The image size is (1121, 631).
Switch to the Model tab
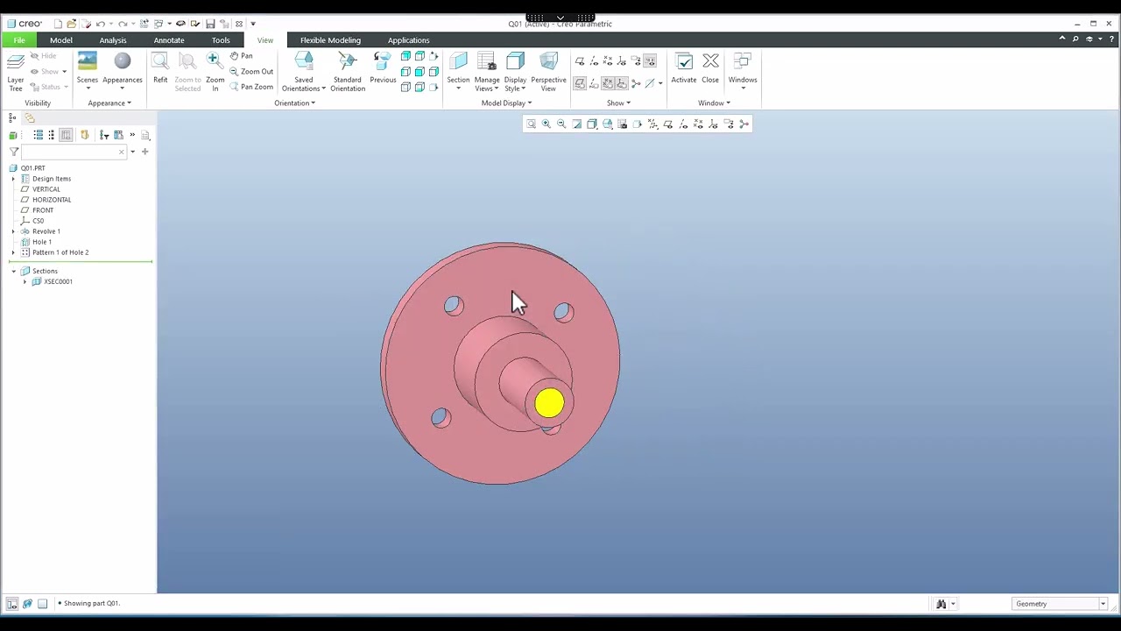pyautogui.click(x=61, y=40)
